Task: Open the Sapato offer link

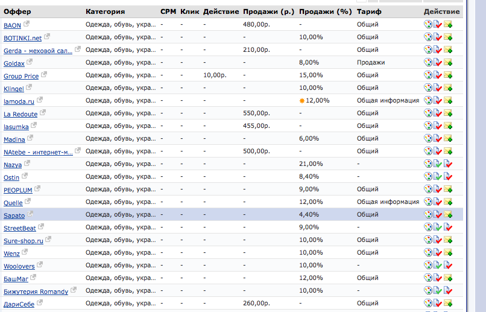Action: (14, 215)
